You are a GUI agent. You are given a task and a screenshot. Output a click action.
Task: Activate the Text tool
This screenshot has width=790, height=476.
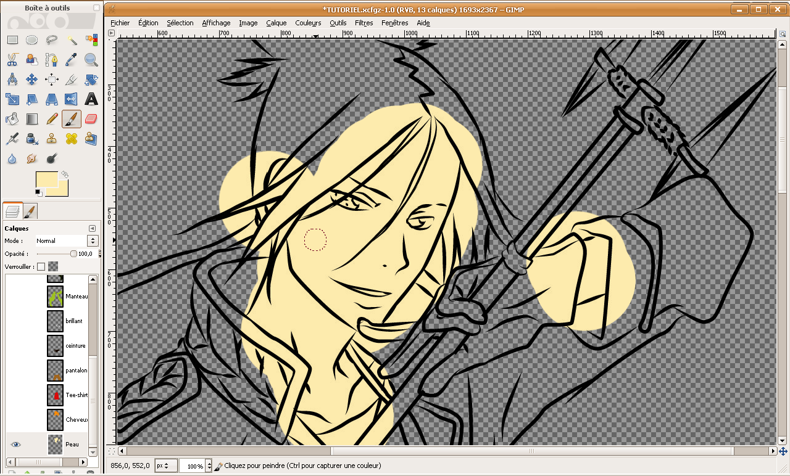click(x=91, y=99)
